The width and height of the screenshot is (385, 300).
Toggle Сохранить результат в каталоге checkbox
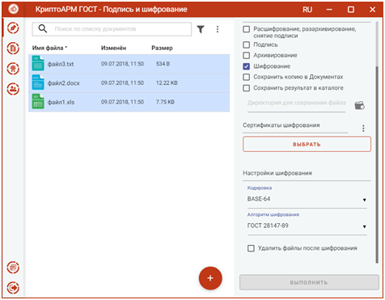pos(246,88)
